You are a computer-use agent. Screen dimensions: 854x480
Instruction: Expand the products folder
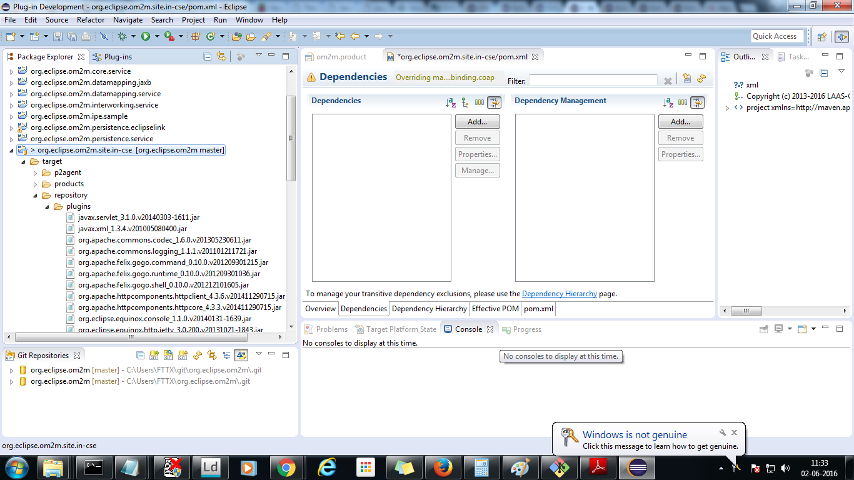(x=36, y=184)
